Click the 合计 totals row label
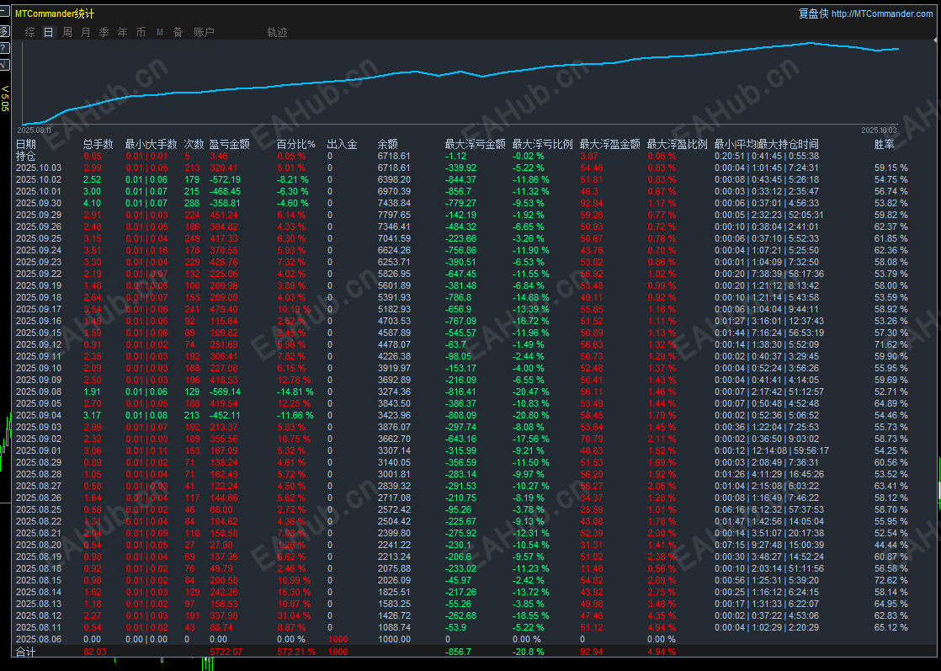 (26, 651)
